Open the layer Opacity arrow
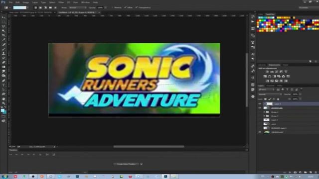Image resolution: width=319 pixels, height=179 pixels. [300, 94]
